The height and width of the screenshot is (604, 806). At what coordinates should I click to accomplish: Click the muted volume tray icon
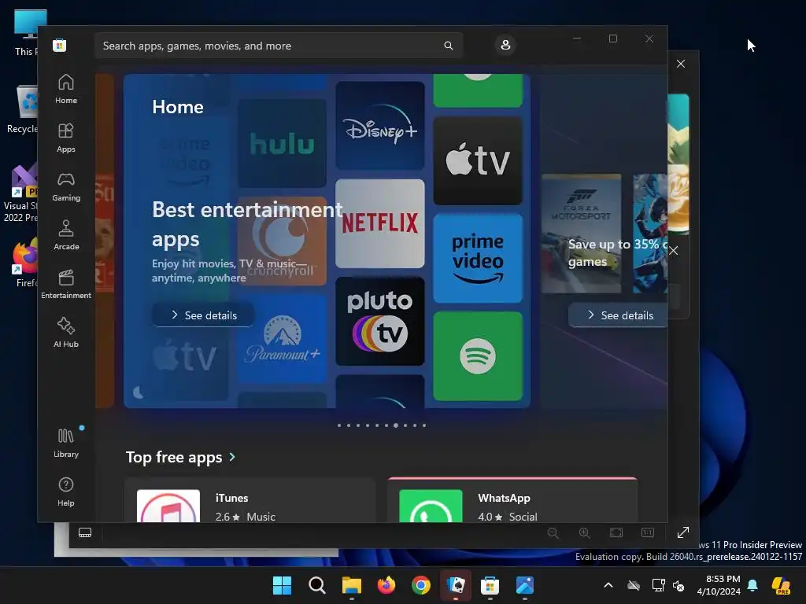point(679,585)
